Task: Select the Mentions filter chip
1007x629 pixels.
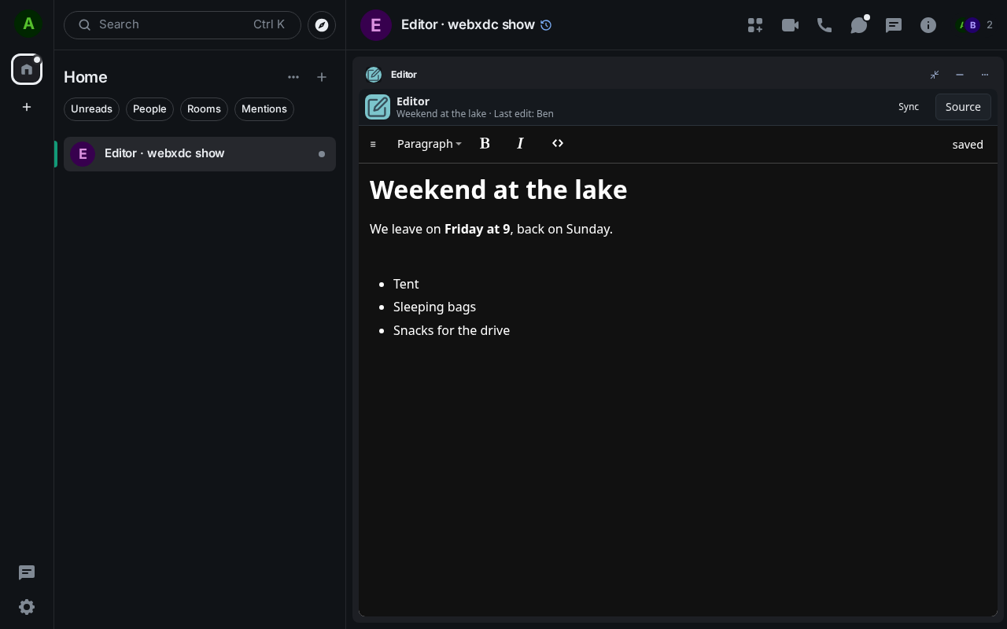Action: click(264, 109)
